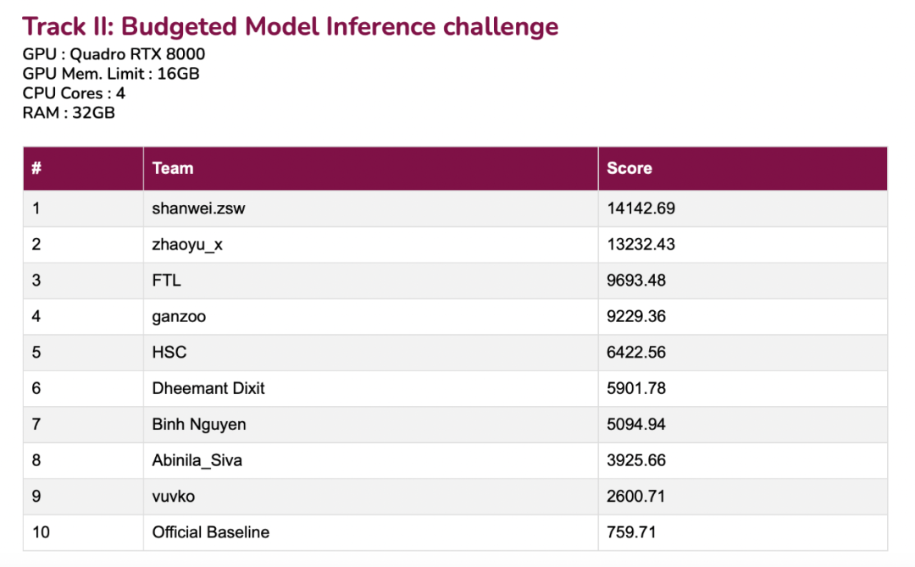
Task: Select team name zhaoyu_x
Action: click(188, 244)
